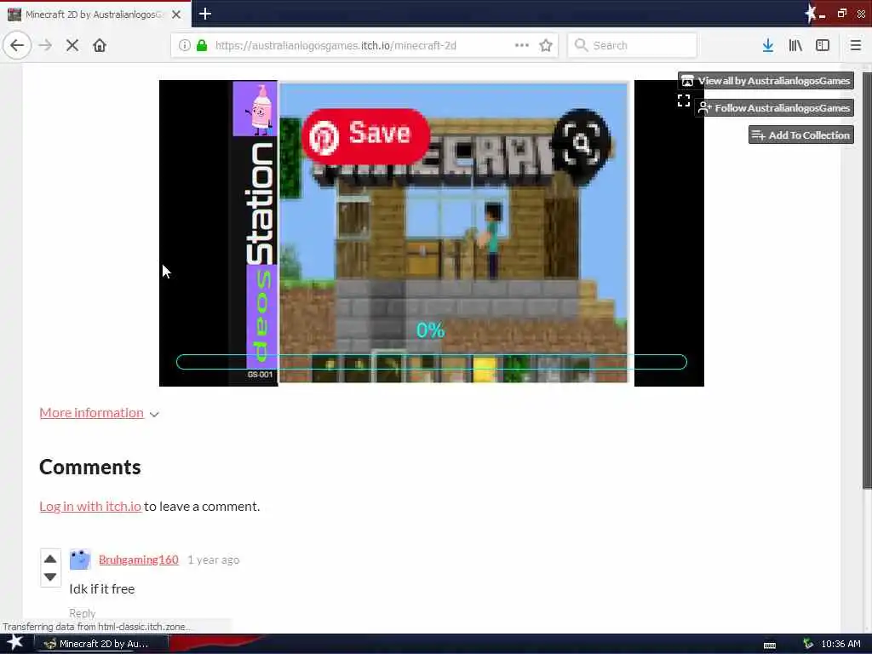
Task: Click the More information chevron arrow
Action: 154,415
